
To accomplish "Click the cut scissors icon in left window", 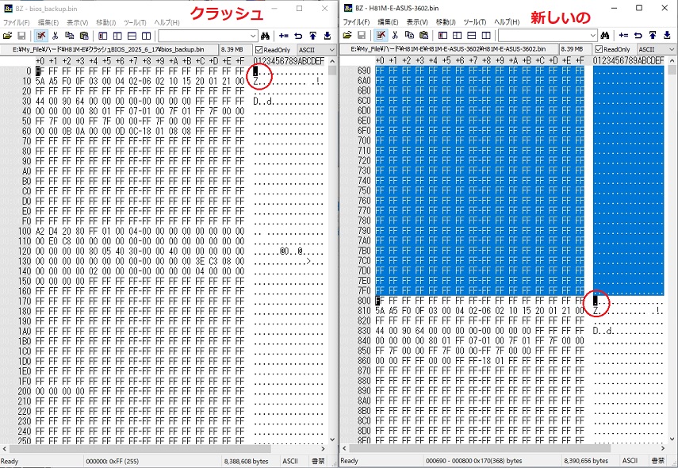I will tap(55, 36).
